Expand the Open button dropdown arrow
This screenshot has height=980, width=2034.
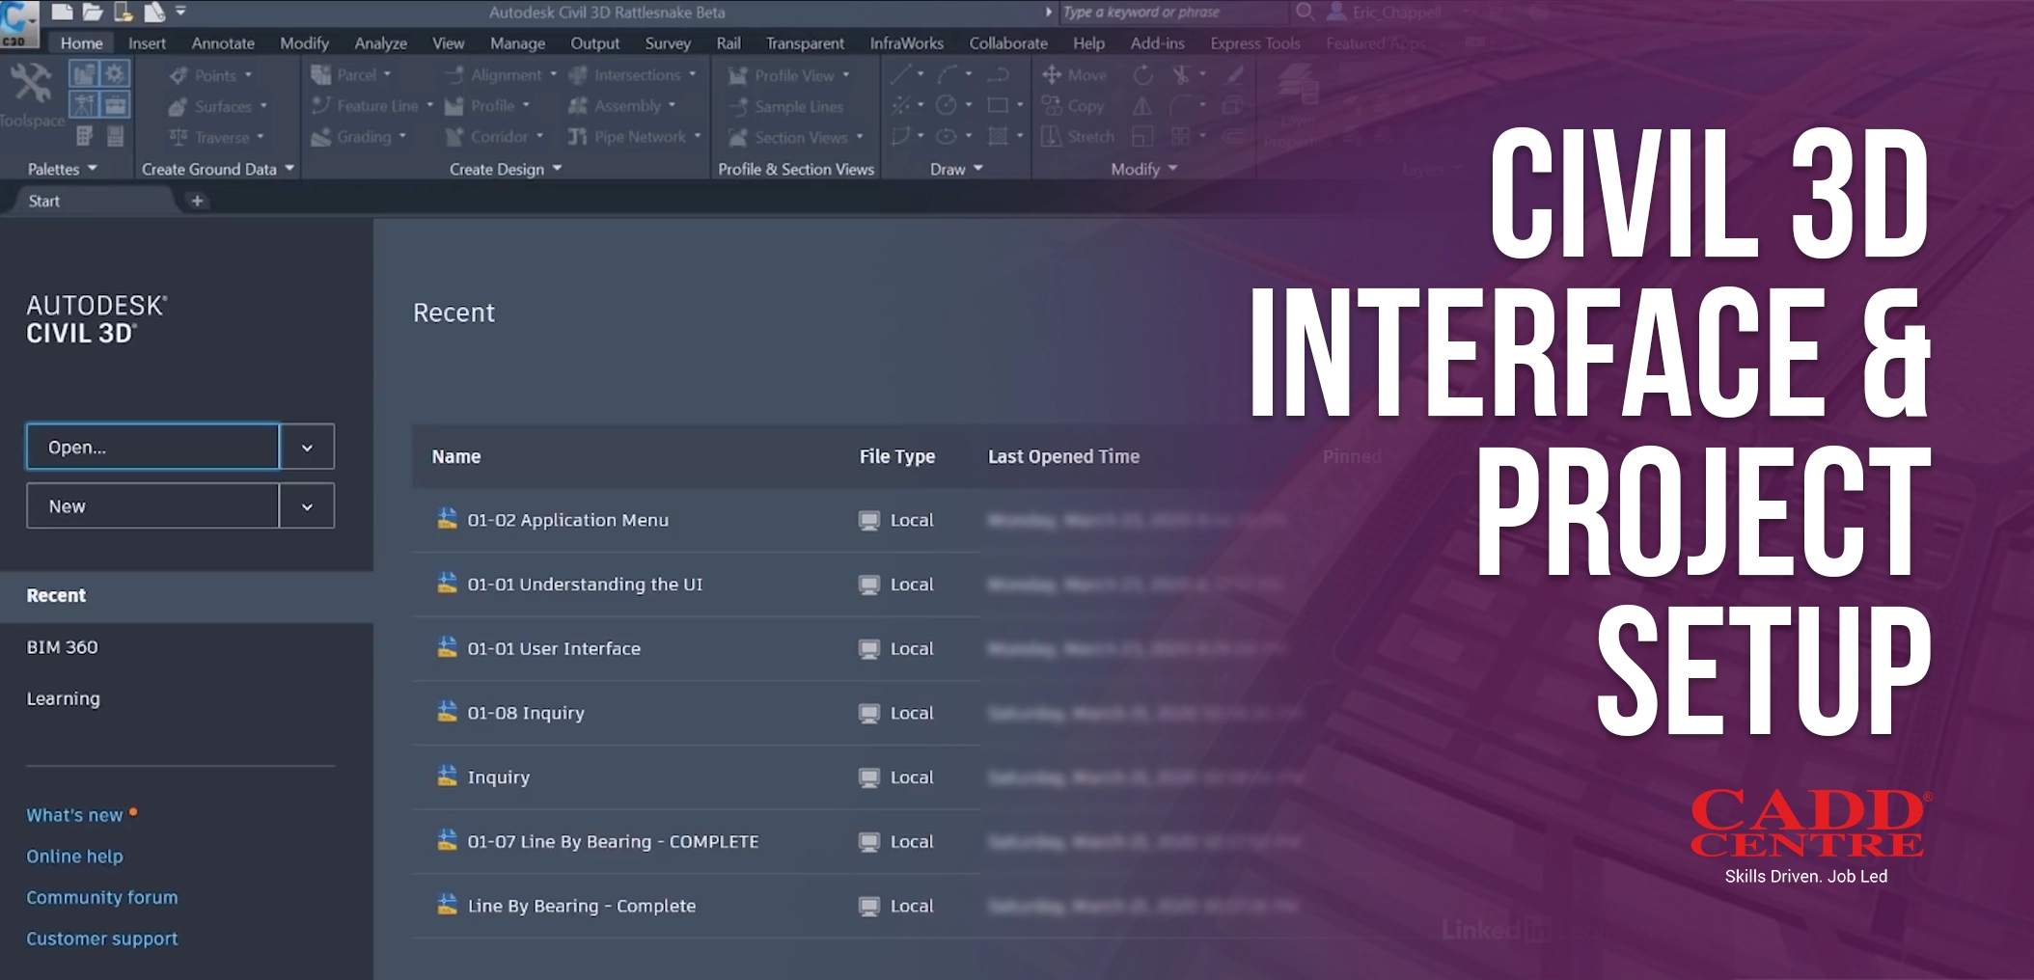point(307,448)
